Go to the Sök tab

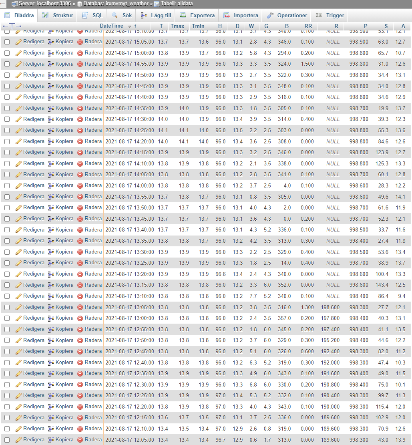pos(122,15)
